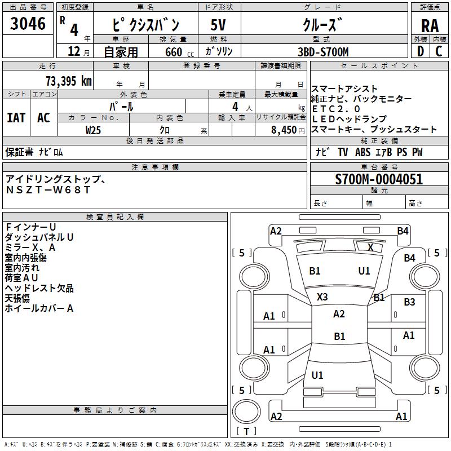Select the interior color クロ
The height and width of the screenshot is (451, 451).
point(165,130)
